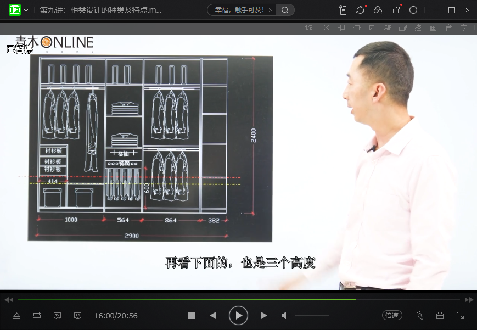Viewport: 477px width, 330px height.
Task: Open the 倍速 playback speed button
Action: point(392,315)
